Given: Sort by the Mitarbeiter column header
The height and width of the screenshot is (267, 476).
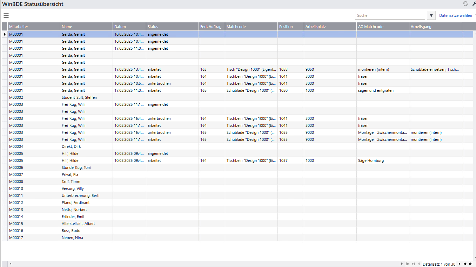Looking at the screenshot, I should [34, 27].
